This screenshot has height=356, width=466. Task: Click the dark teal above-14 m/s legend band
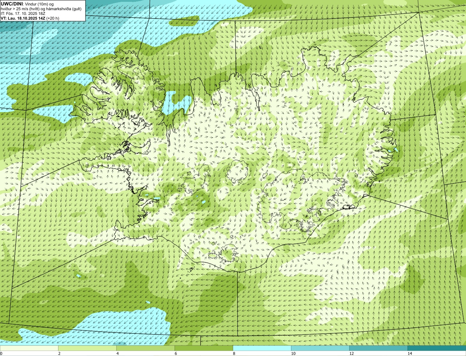pyautogui.click(x=437, y=348)
